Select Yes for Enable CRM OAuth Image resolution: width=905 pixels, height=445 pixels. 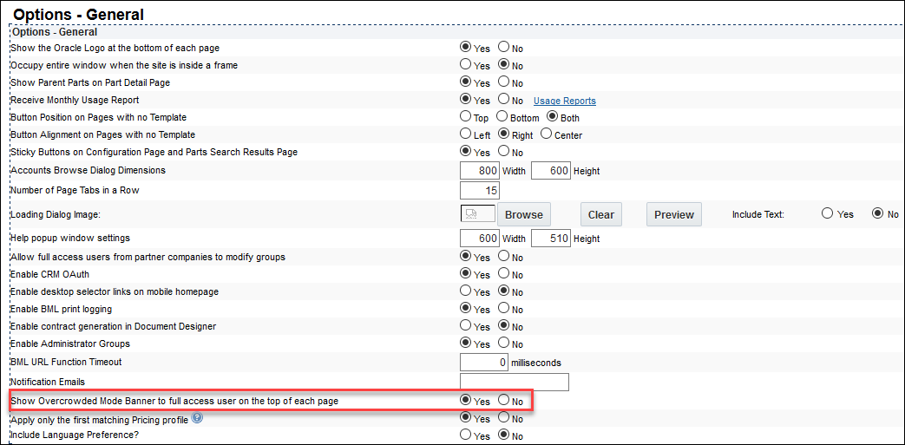tap(464, 272)
